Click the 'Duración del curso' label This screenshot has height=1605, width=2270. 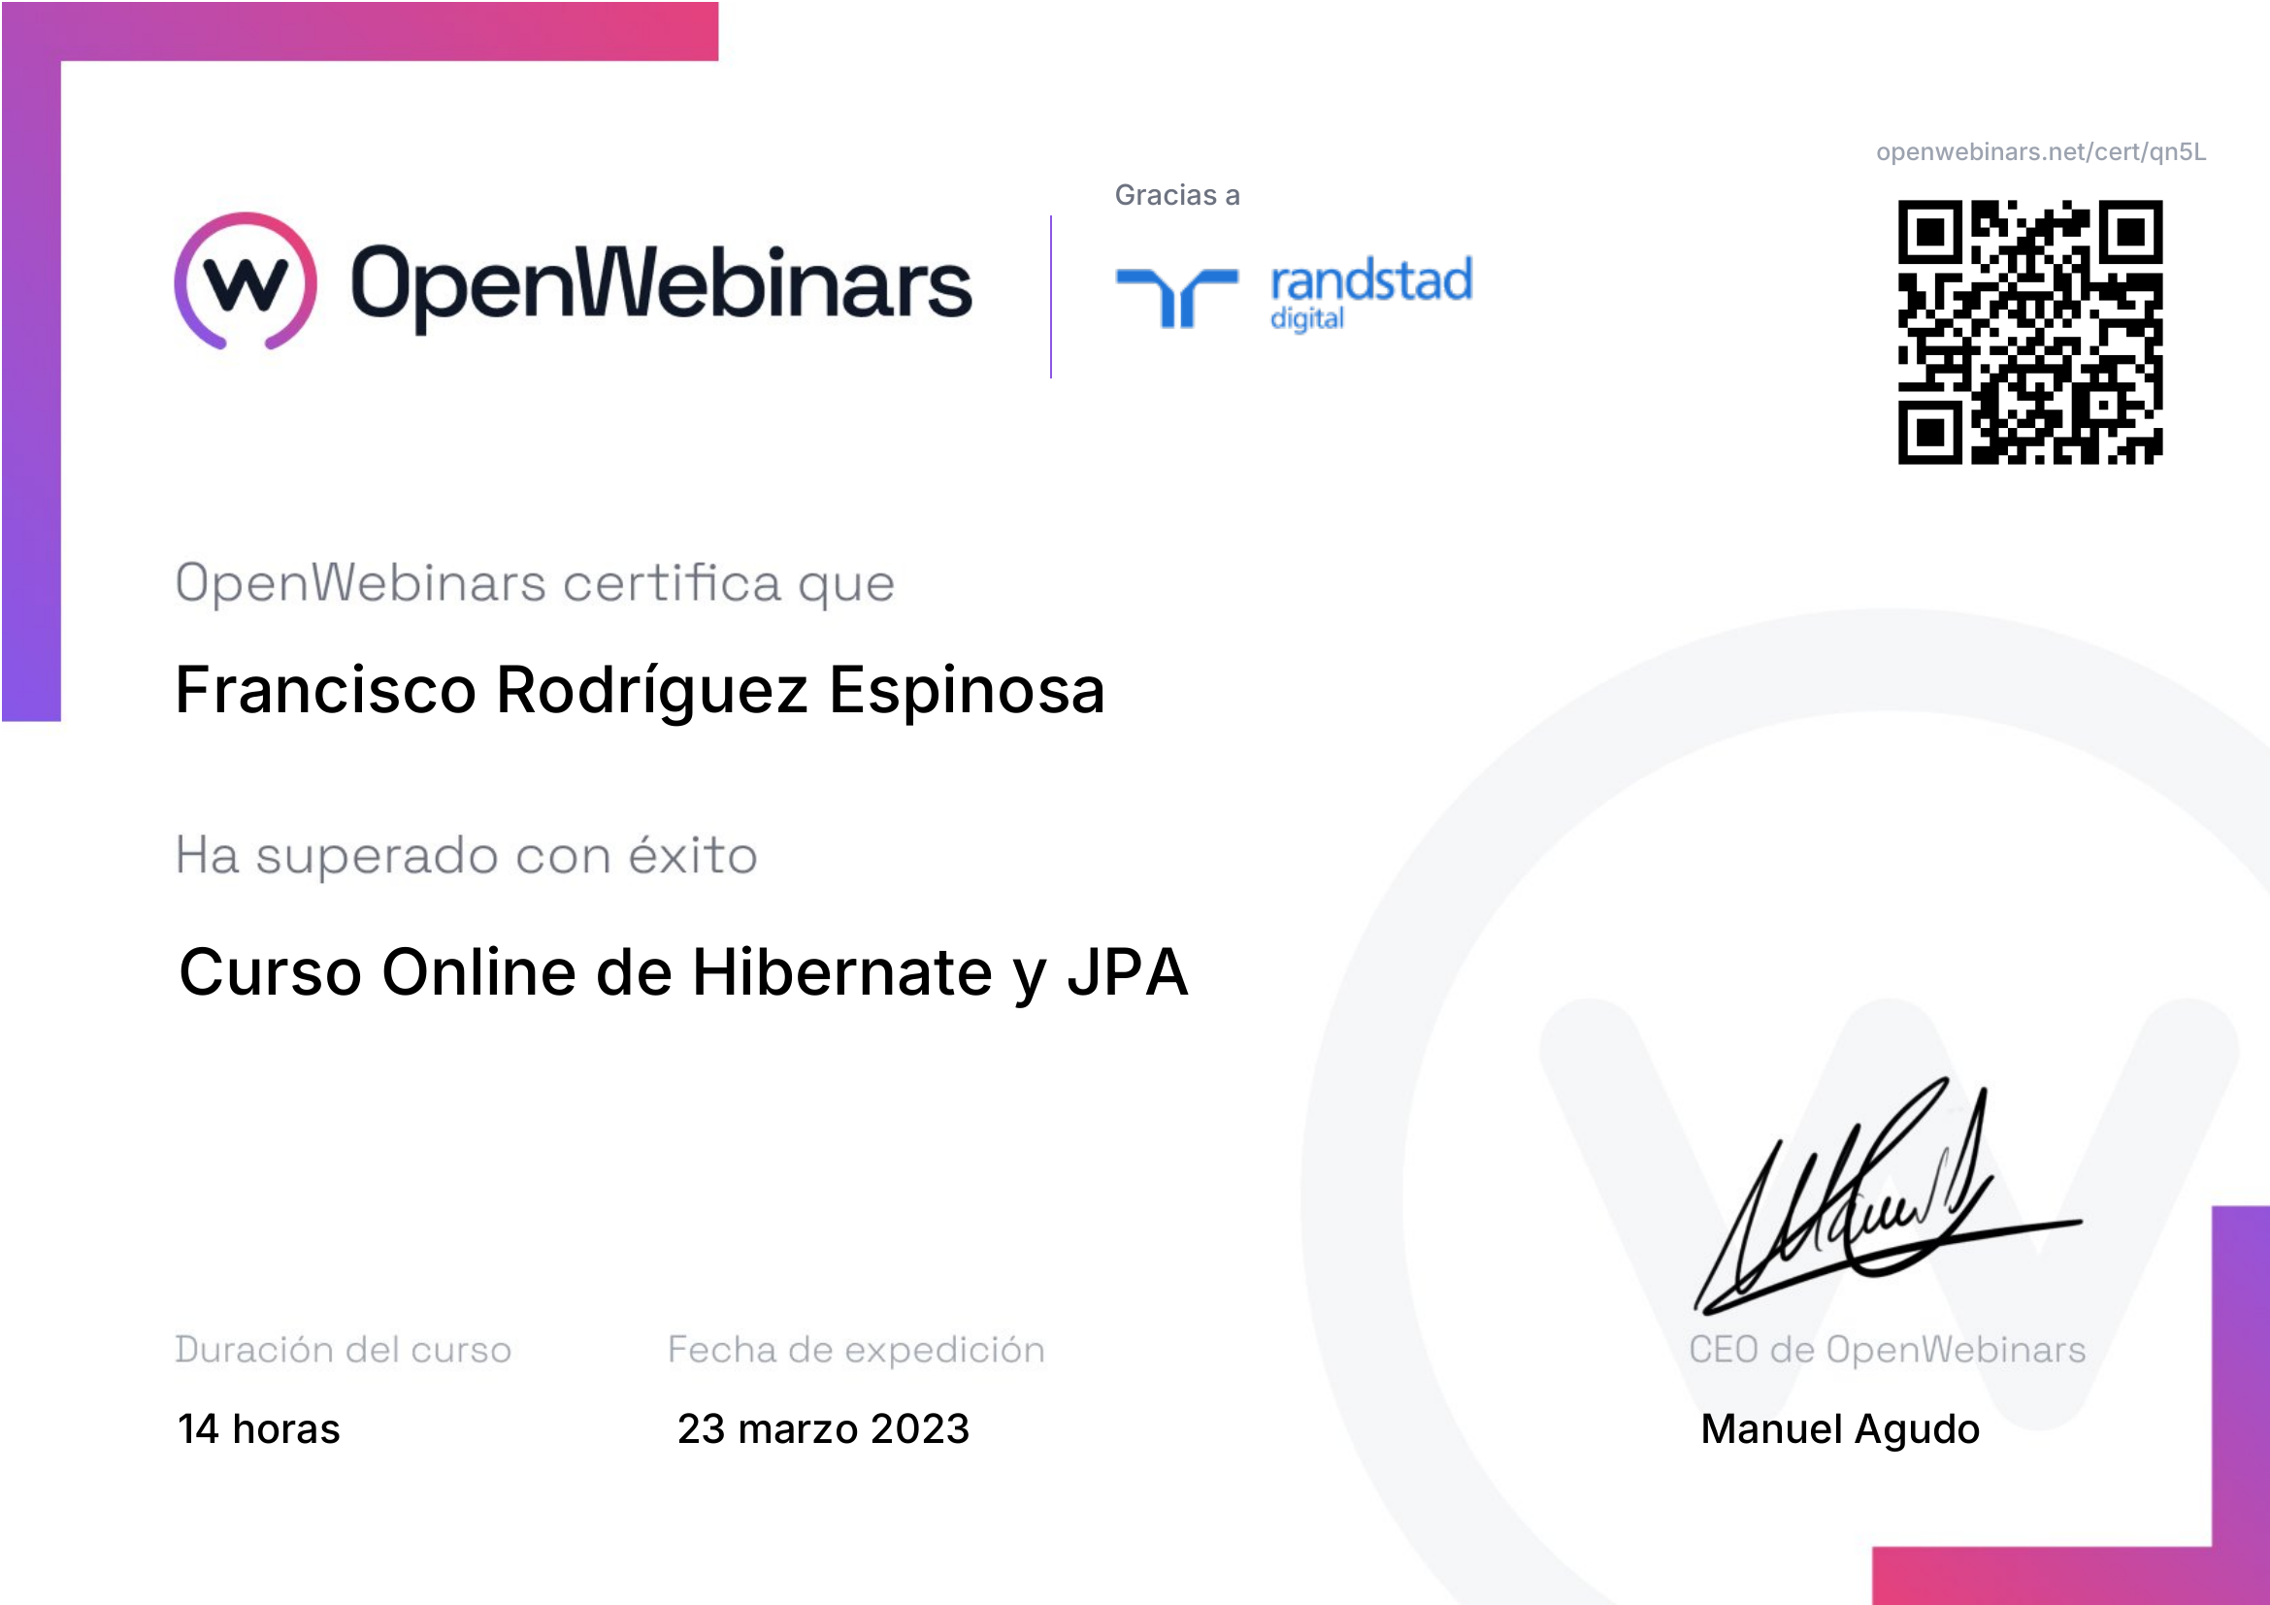pyautogui.click(x=343, y=1350)
